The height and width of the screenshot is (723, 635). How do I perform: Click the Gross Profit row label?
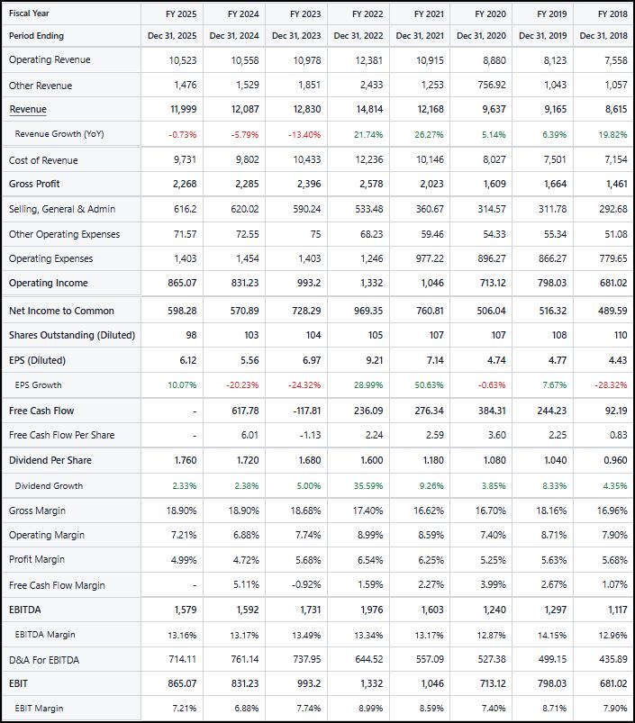[x=34, y=184]
